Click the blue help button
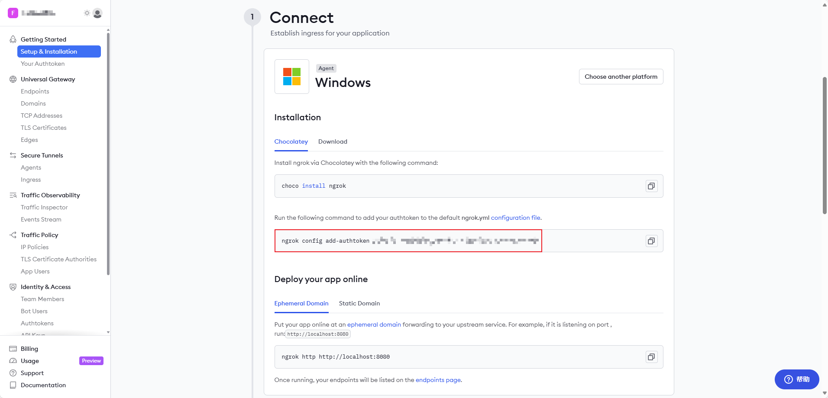 click(796, 379)
